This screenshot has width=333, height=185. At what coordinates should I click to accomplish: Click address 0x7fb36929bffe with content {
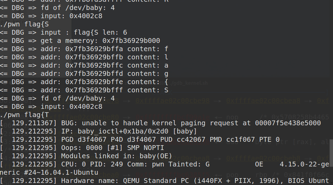(x=94, y=82)
